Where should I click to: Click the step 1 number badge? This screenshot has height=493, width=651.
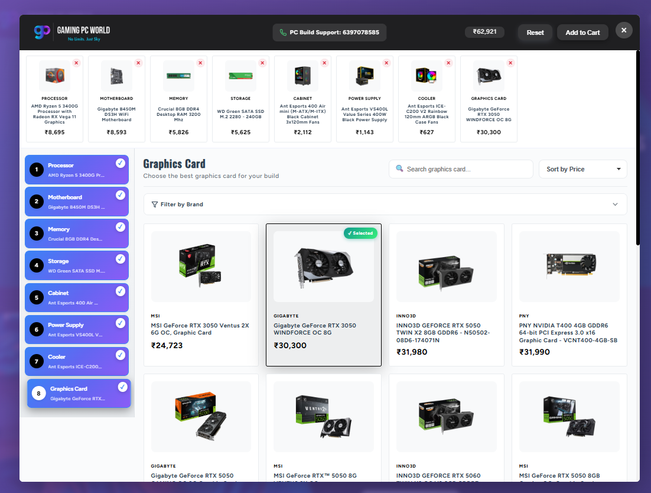[37, 170]
